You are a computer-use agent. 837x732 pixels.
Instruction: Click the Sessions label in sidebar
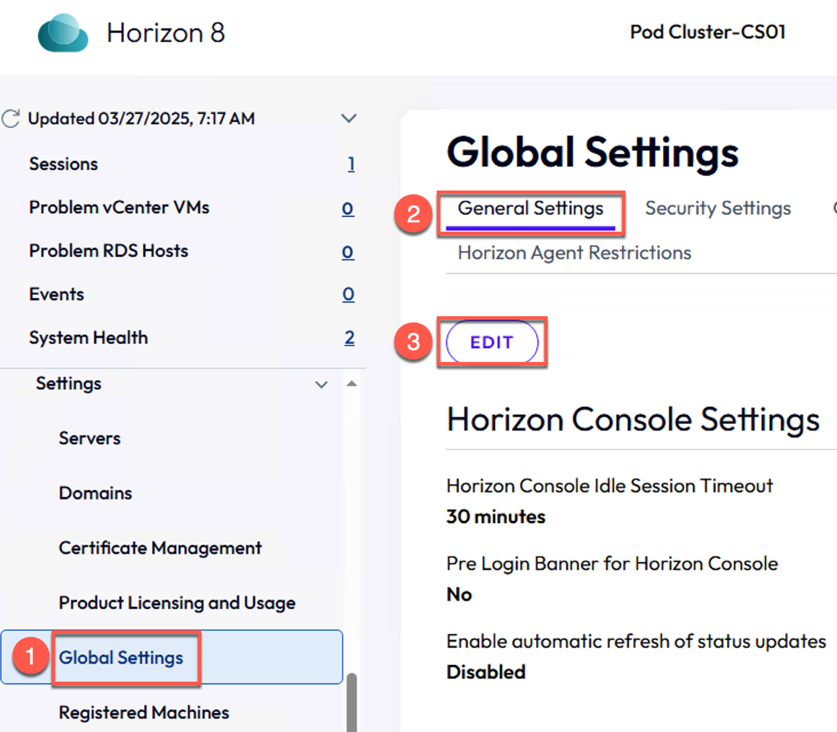coord(64,164)
